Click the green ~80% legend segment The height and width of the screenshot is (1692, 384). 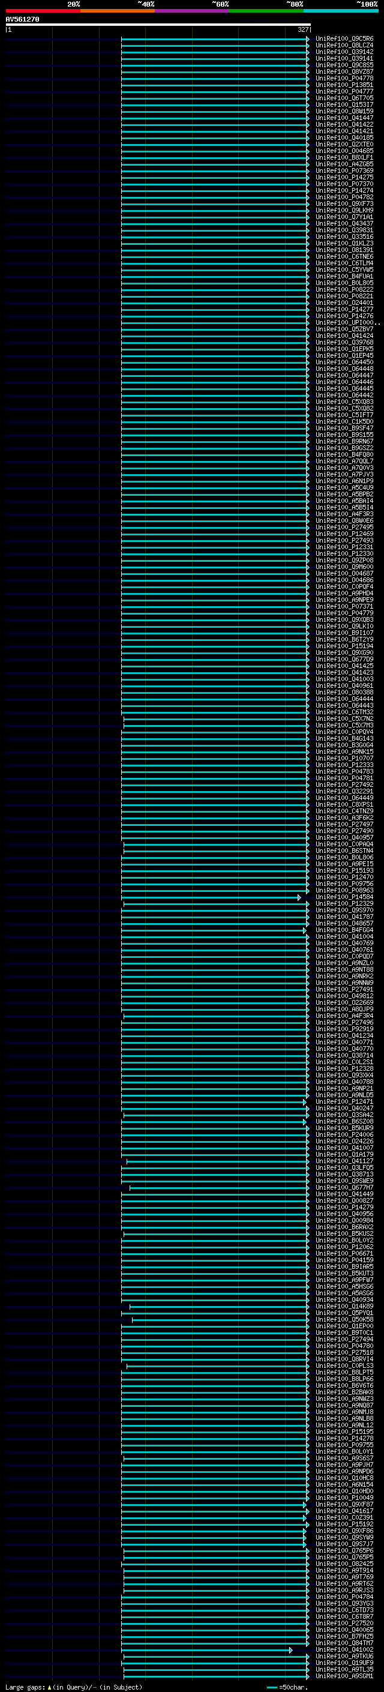(266, 11)
